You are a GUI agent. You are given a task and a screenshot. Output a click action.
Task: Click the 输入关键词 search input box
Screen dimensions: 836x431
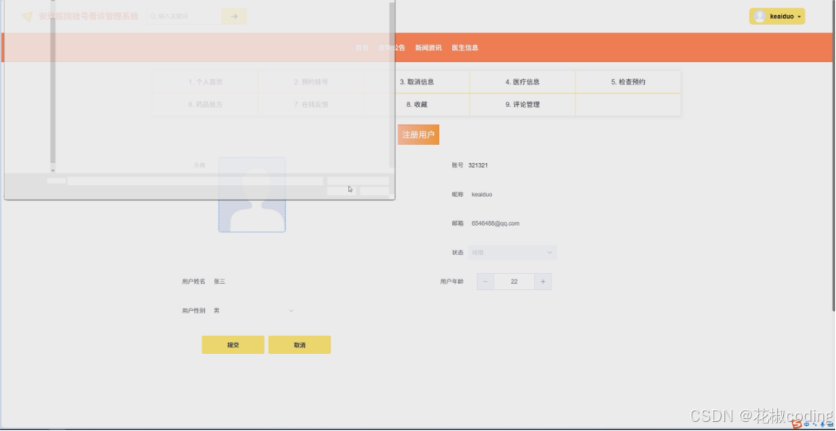[184, 16]
